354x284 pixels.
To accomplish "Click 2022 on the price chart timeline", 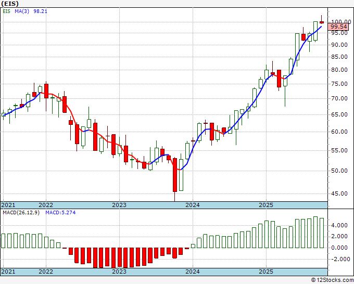I will tap(46, 205).
